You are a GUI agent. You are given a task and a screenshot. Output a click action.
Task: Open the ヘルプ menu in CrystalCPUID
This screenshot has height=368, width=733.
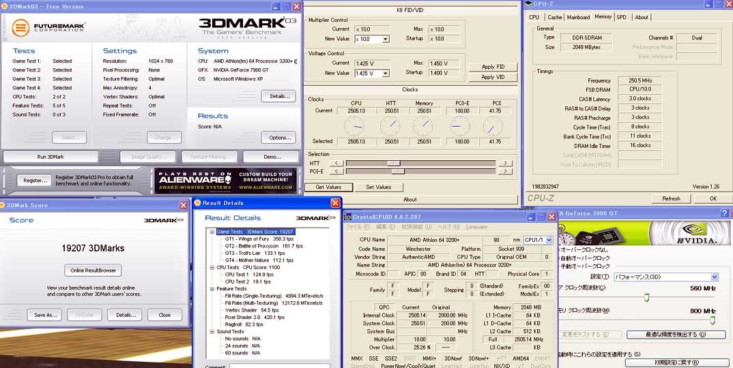pyautogui.click(x=448, y=227)
